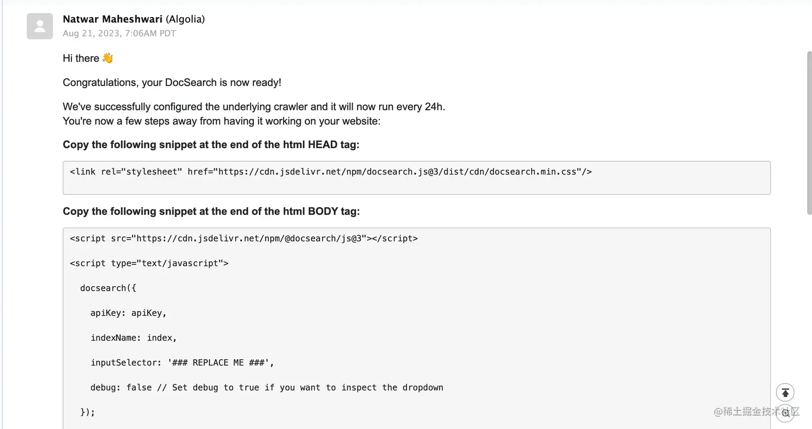Click the 'HEAD tag' instruction heading
The image size is (812, 429).
pos(211,145)
